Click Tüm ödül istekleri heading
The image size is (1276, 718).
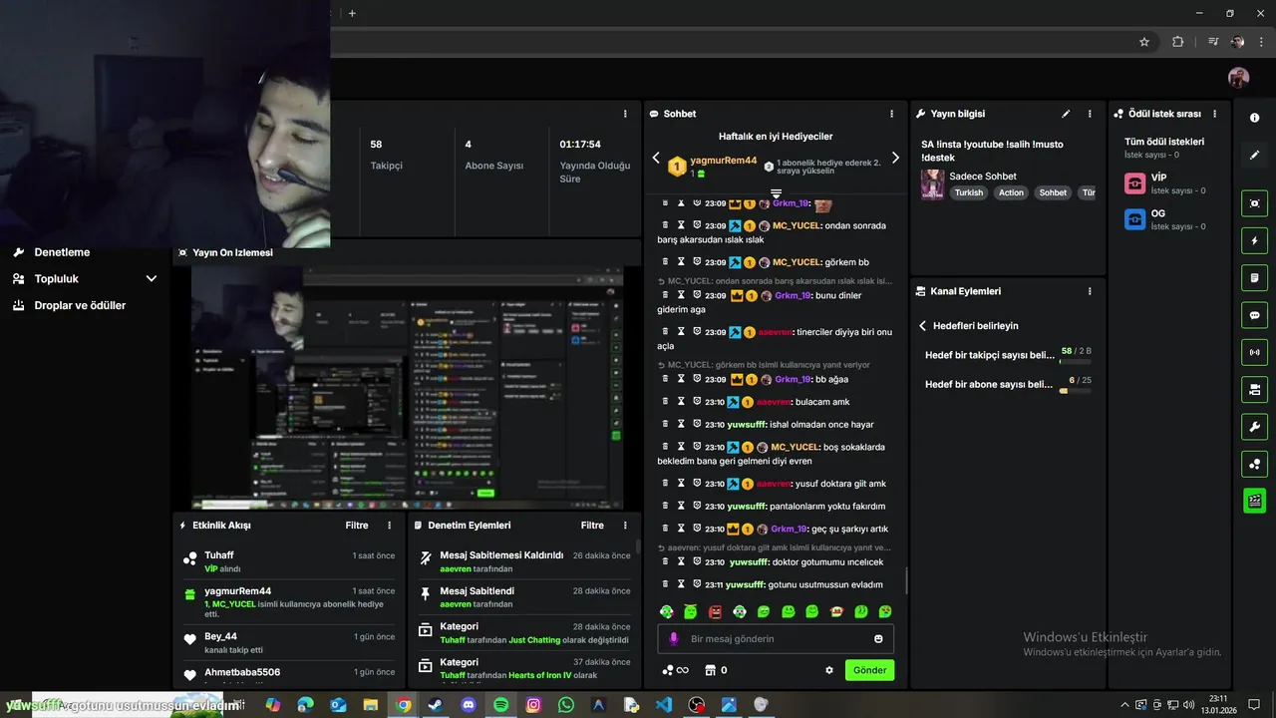(x=1164, y=142)
